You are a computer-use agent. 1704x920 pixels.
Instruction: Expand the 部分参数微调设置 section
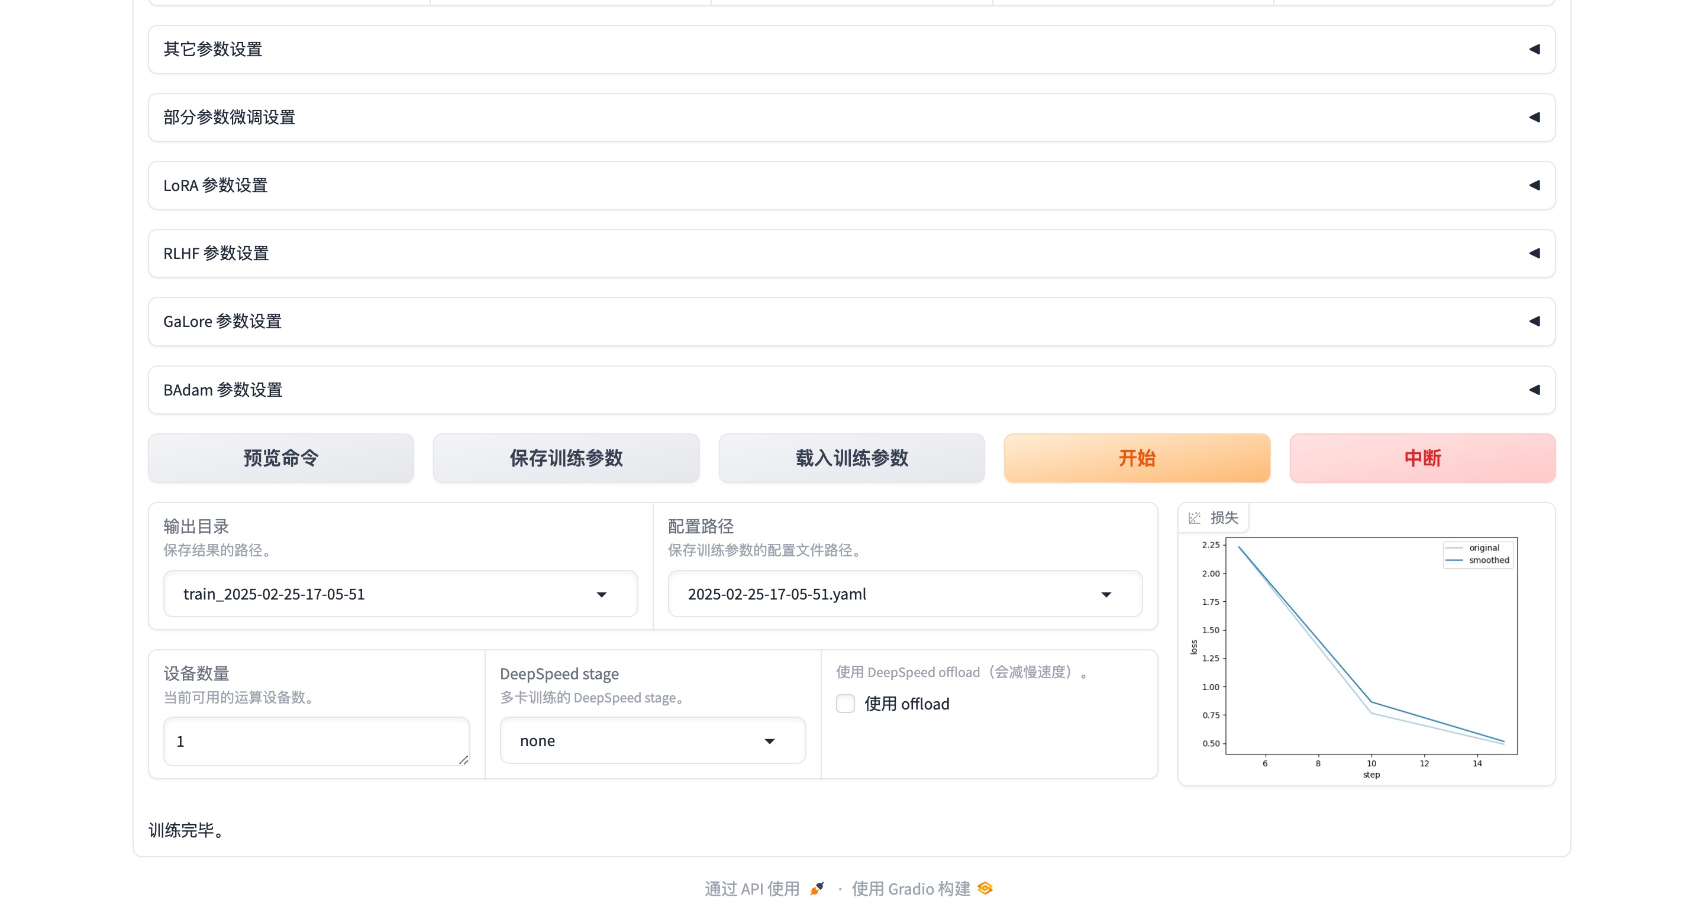(x=851, y=118)
